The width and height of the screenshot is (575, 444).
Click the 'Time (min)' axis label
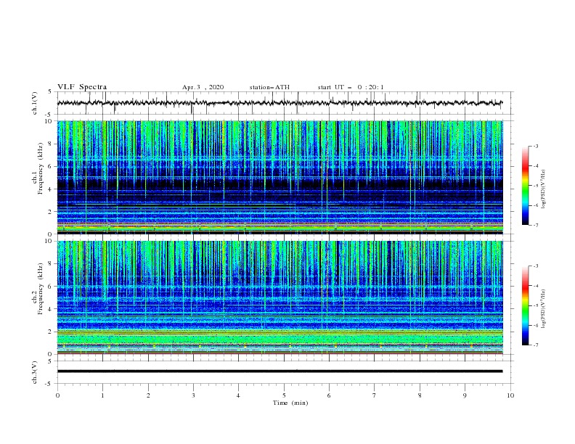pyautogui.click(x=290, y=403)
